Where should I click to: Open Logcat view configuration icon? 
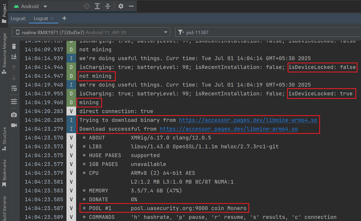(14, 101)
